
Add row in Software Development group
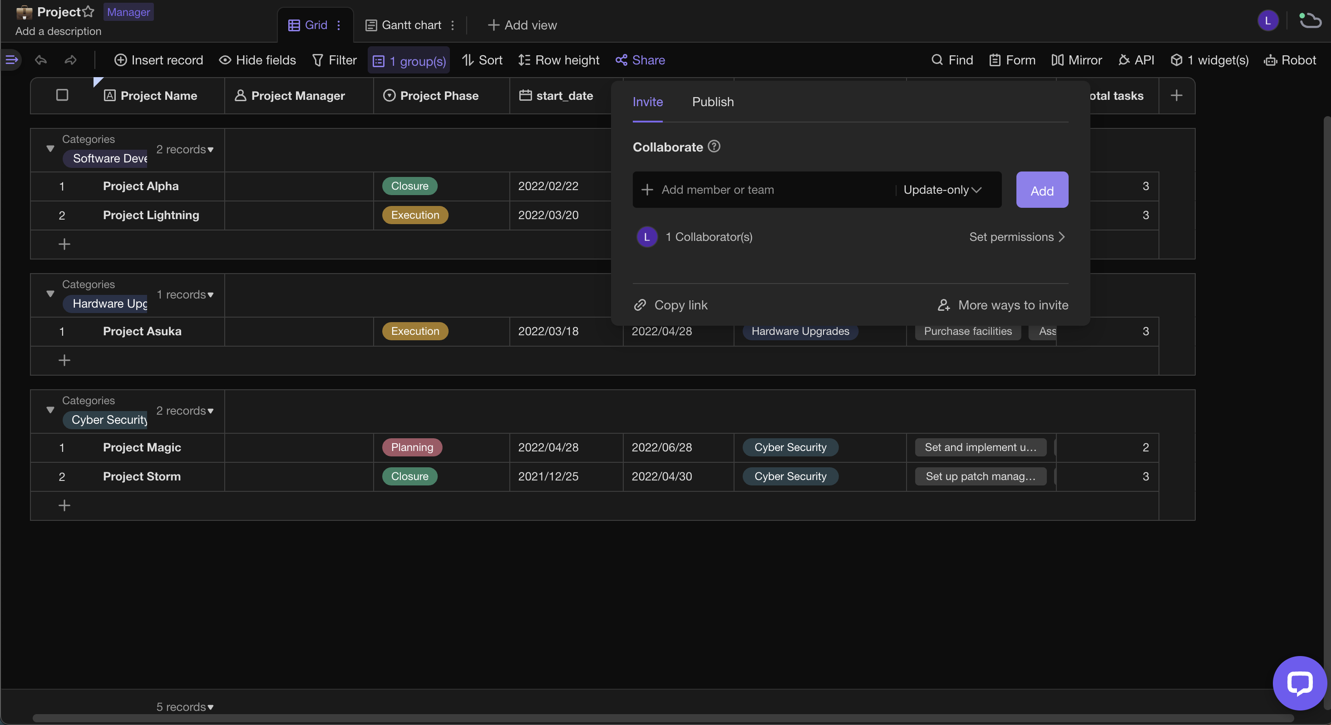64,244
